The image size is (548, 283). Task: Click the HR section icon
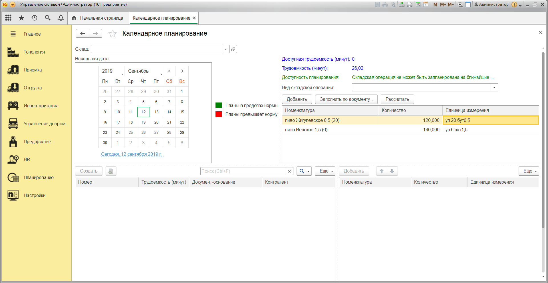pos(13,159)
